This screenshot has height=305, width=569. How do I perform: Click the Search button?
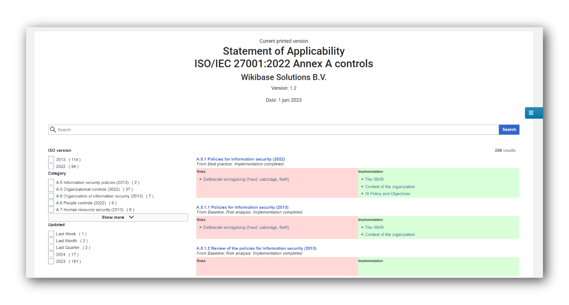(x=509, y=129)
